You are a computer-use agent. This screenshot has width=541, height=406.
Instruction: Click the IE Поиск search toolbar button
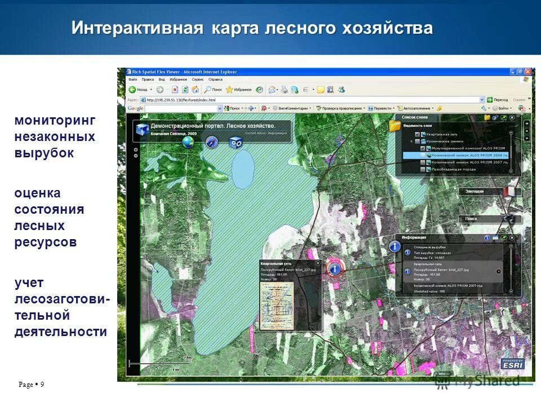213,90
